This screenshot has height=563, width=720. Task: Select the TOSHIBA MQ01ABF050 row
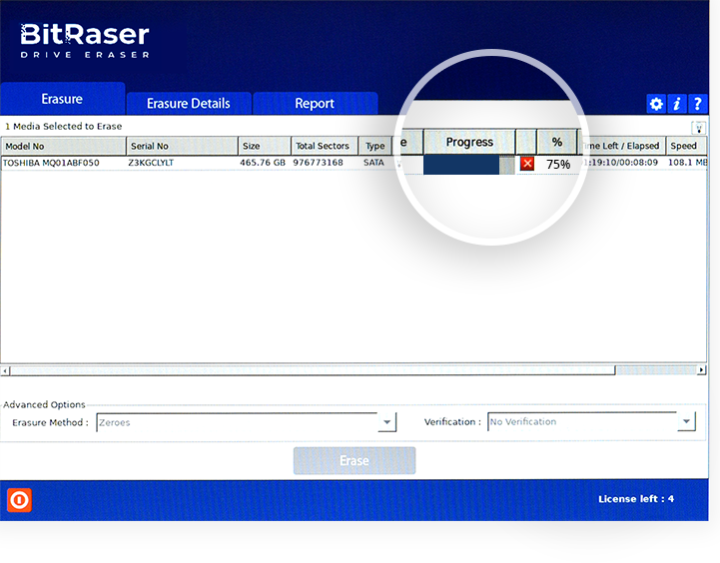click(354, 163)
